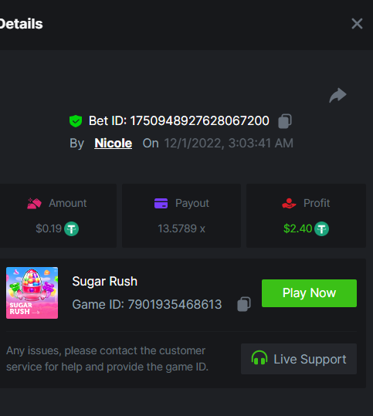This screenshot has height=416, width=373.
Task: Click the Sugar Rush game title
Action: (x=104, y=282)
